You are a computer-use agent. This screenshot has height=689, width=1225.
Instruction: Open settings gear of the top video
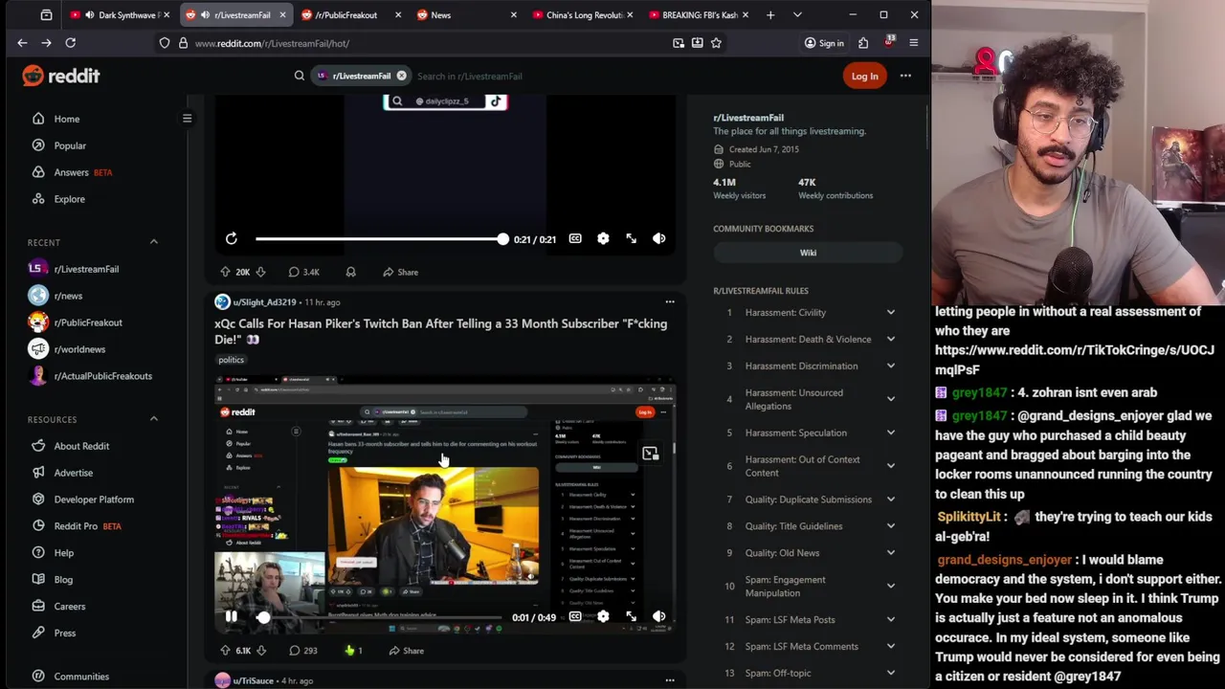pos(603,238)
